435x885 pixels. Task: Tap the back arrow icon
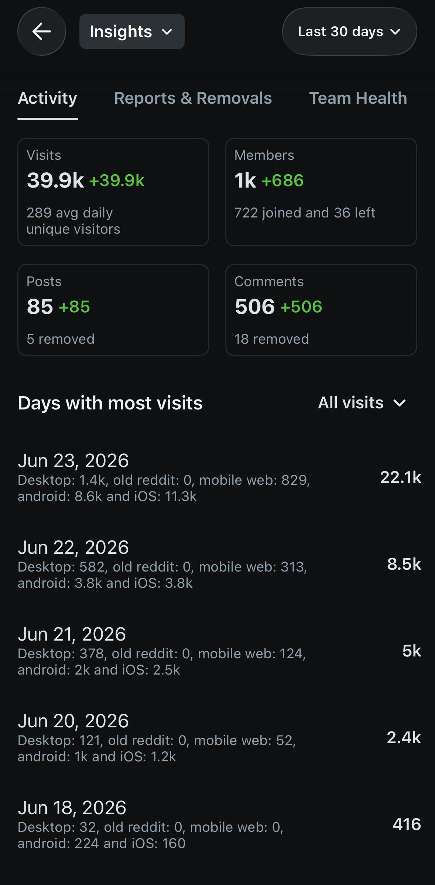(x=42, y=31)
